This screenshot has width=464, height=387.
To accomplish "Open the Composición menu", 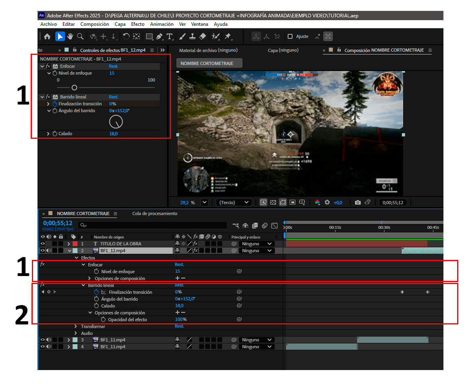I will coord(94,24).
